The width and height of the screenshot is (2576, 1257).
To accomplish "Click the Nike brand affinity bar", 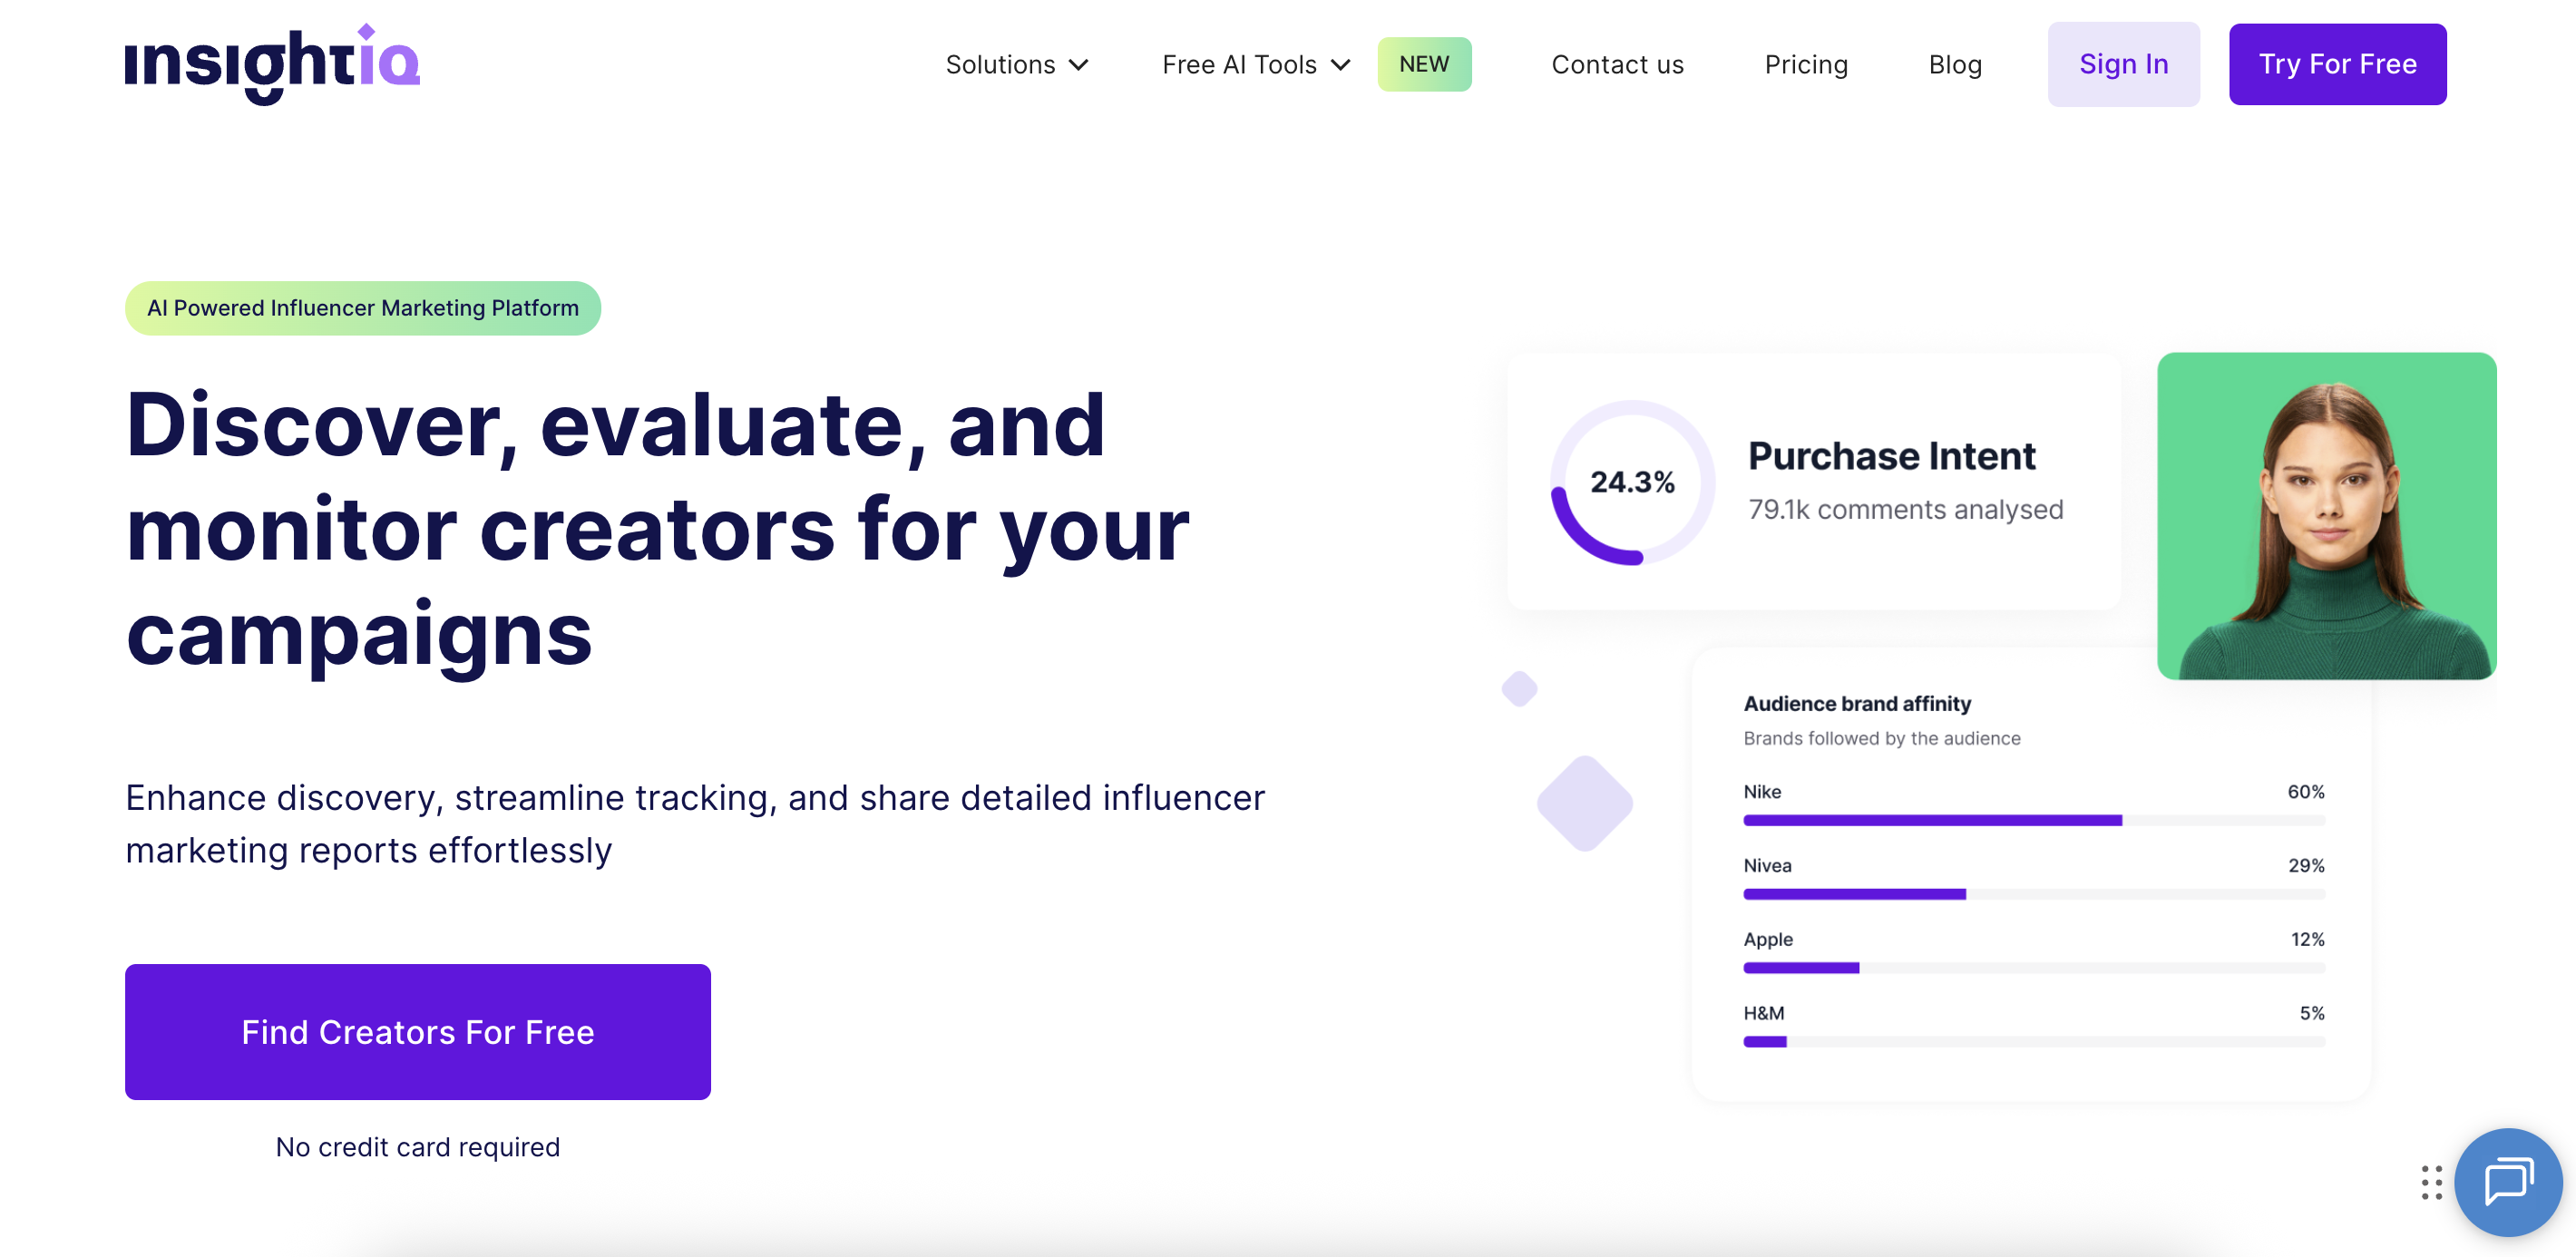I will click(x=2032, y=820).
